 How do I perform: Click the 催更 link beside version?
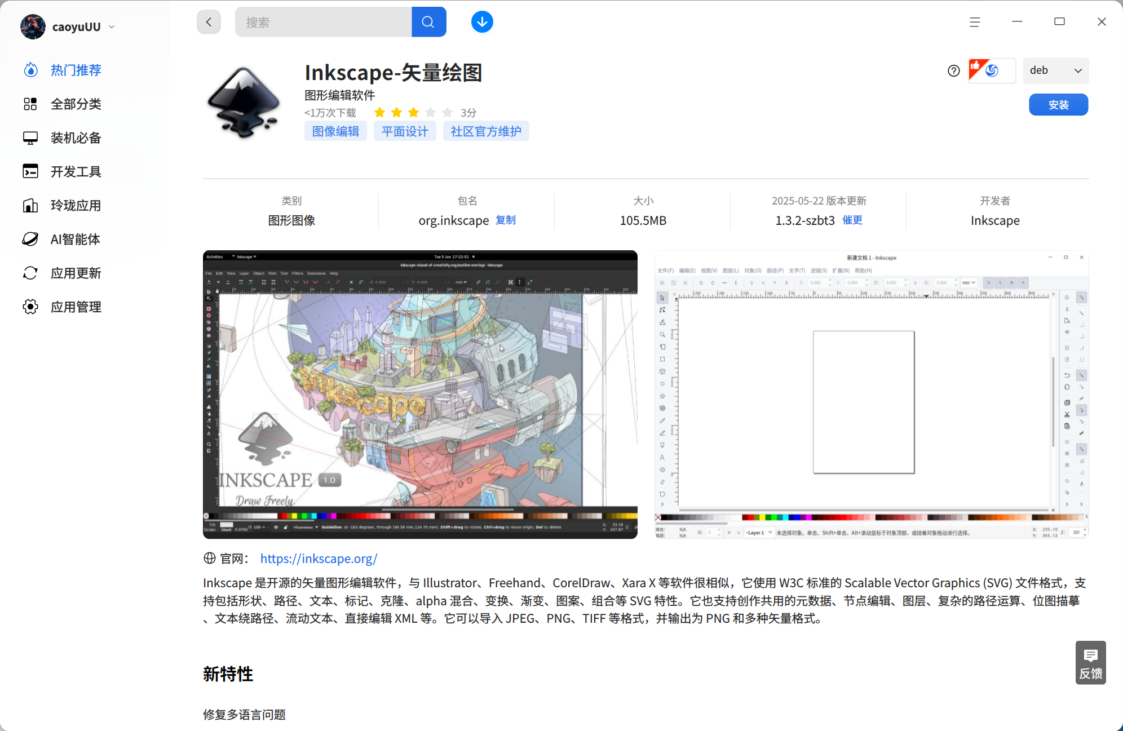point(852,220)
